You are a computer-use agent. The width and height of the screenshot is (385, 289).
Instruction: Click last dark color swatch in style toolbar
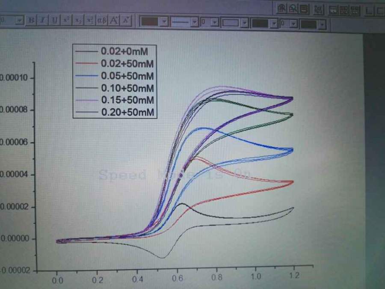(309, 24)
